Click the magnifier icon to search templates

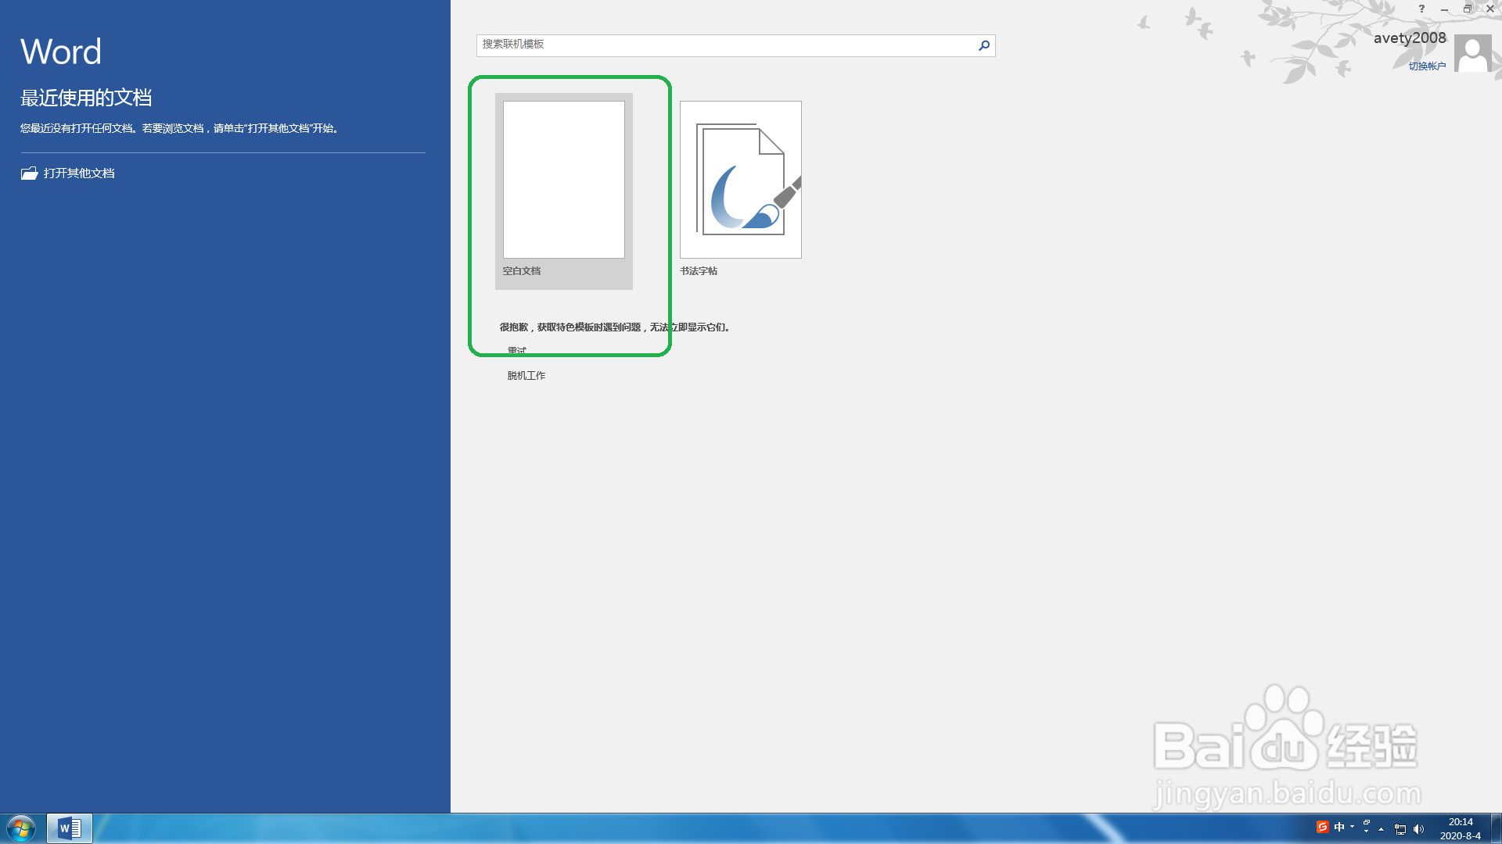984,45
